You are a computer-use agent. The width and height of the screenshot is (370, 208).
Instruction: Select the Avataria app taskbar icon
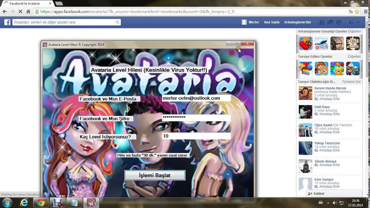(x=91, y=203)
